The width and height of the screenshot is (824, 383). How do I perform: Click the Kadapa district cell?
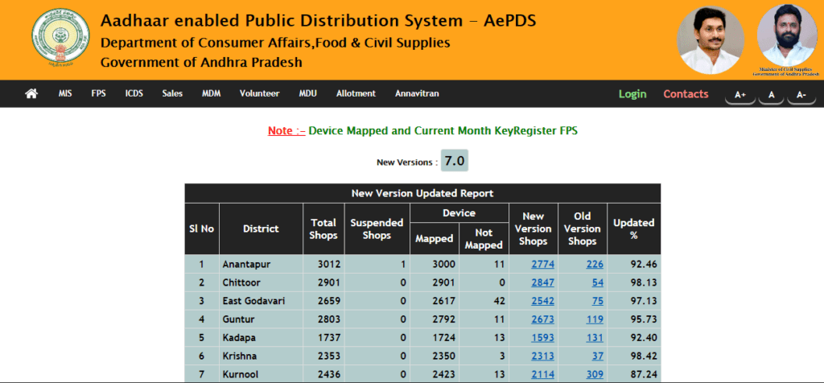pos(261,338)
